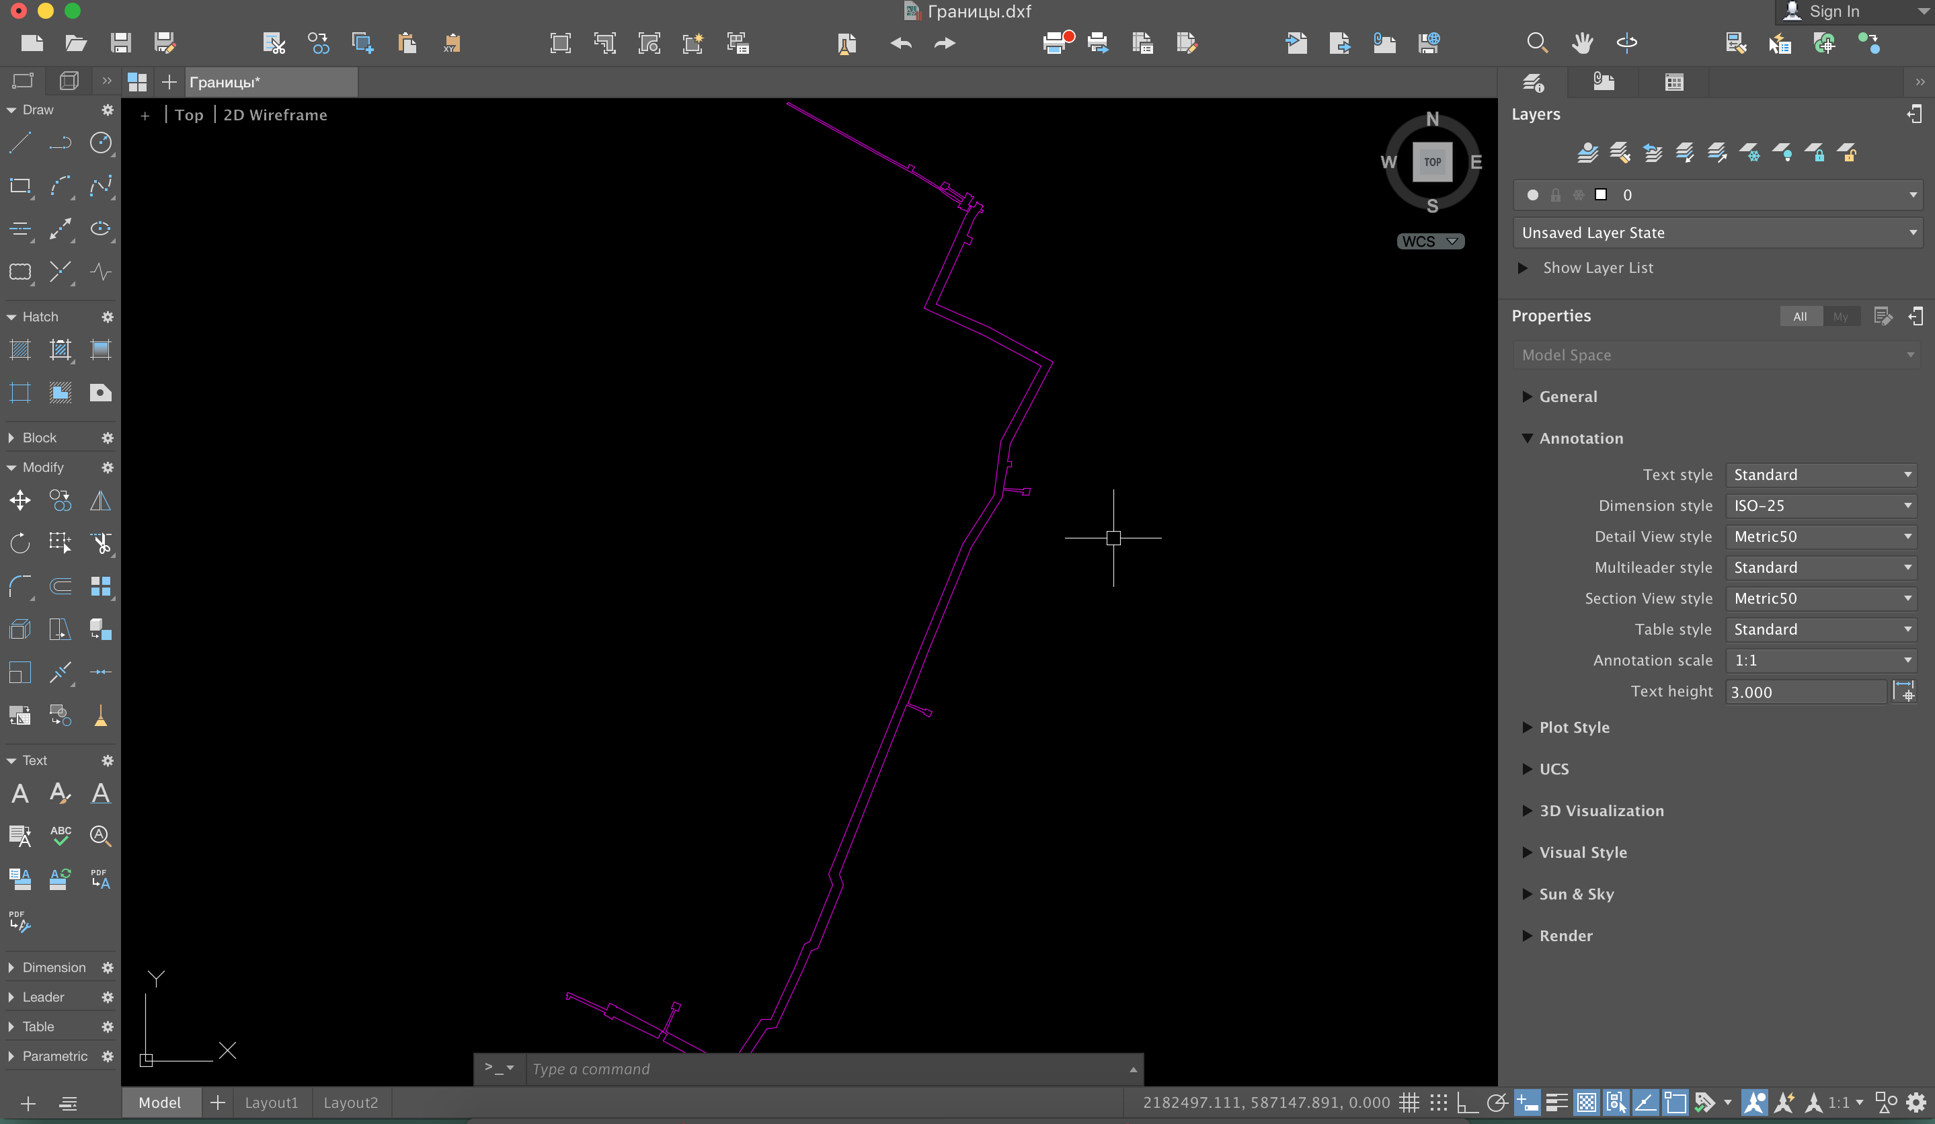
Task: Select the Line tool in Draw panel
Action: pos(20,143)
